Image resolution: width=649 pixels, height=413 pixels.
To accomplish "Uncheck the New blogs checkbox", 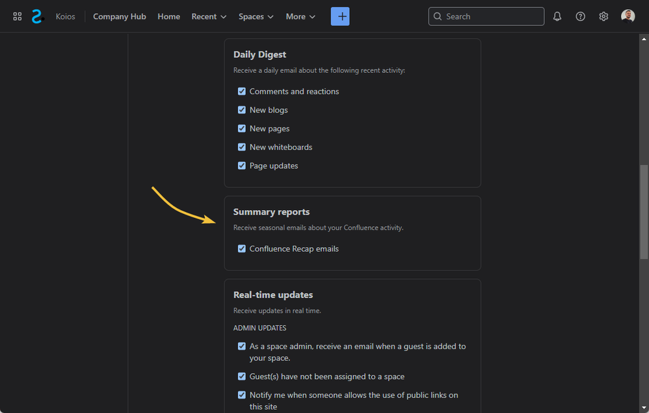I will pyautogui.click(x=242, y=110).
